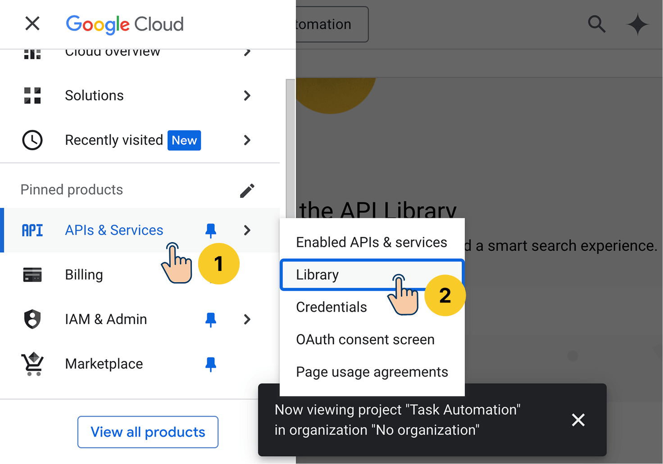Expand the Solutions submenu chevron
663x464 pixels.
coord(247,95)
